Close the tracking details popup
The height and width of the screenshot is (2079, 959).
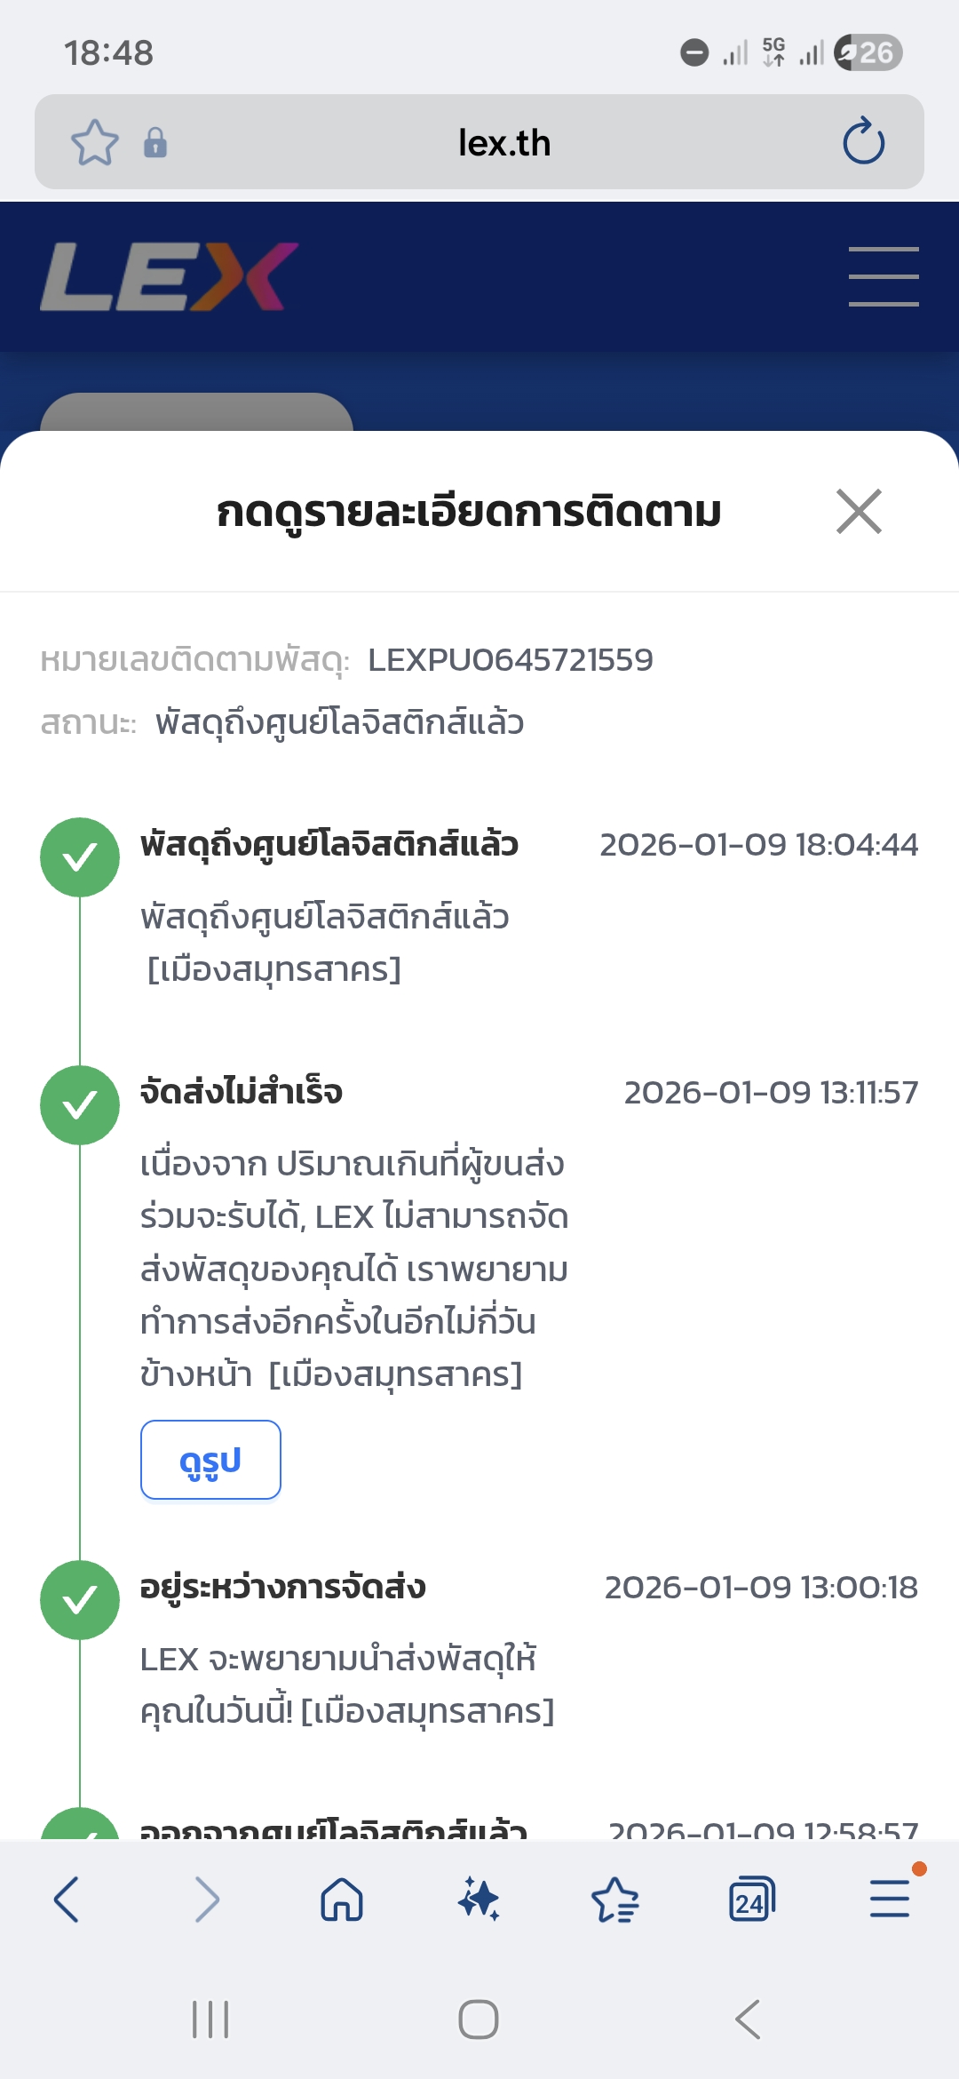(x=859, y=512)
